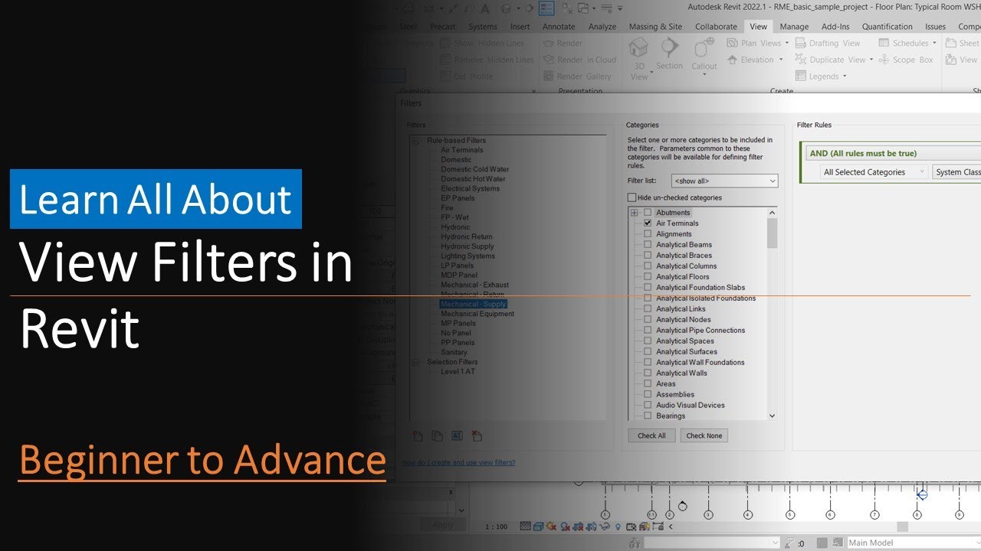The height and width of the screenshot is (551, 981).
Task: Click the Detail Level icon in view bar
Action: [x=525, y=527]
